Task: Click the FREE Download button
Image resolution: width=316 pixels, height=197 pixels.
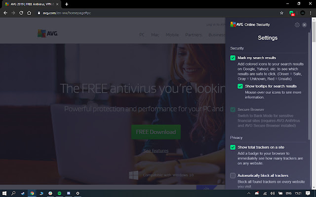Action: [x=156, y=132]
